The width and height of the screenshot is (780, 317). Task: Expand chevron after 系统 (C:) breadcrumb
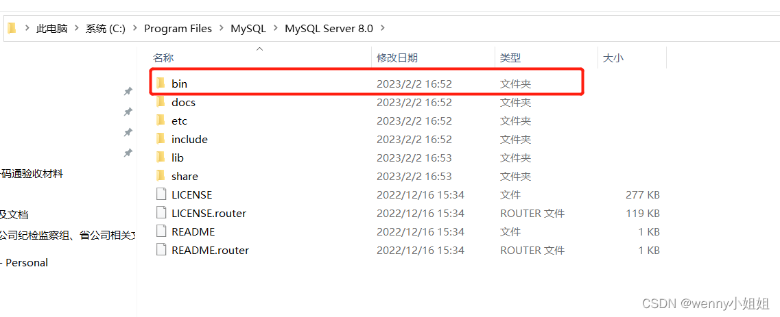(135, 28)
